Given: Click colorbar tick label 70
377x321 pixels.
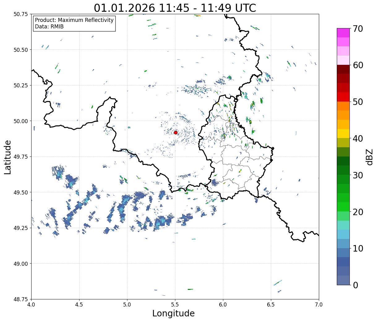Looking at the screenshot, I should [x=358, y=29].
